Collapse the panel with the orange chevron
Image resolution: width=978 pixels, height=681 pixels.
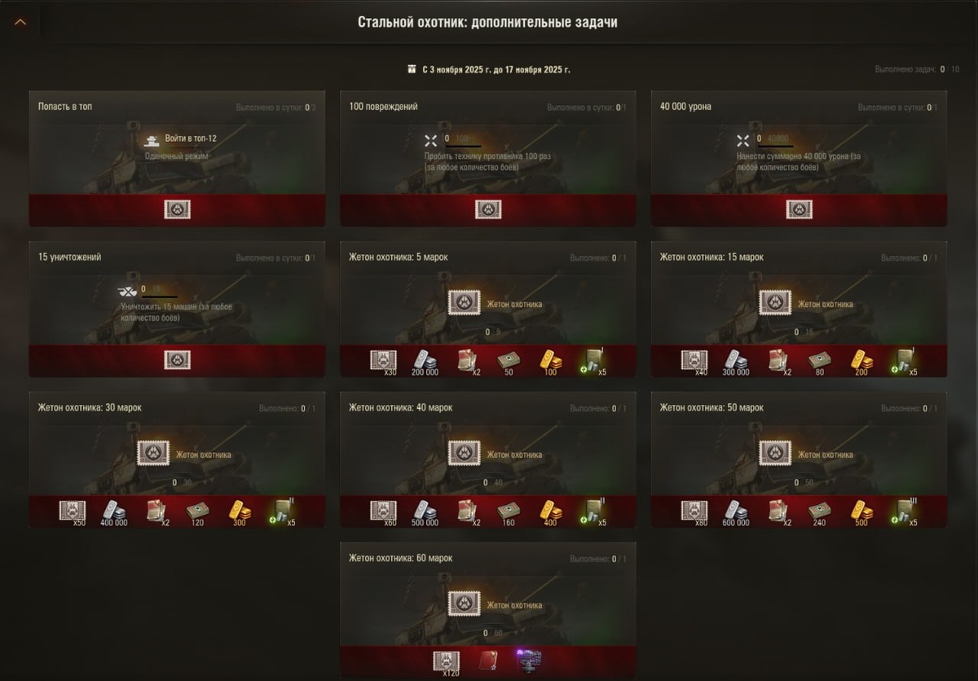[x=20, y=22]
